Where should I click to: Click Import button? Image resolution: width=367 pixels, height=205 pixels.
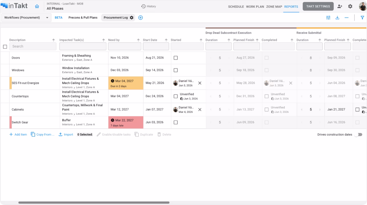(x=66, y=135)
